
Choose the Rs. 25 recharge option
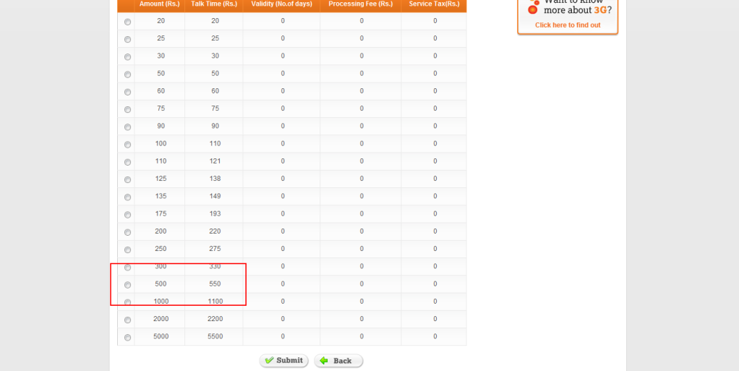(128, 39)
